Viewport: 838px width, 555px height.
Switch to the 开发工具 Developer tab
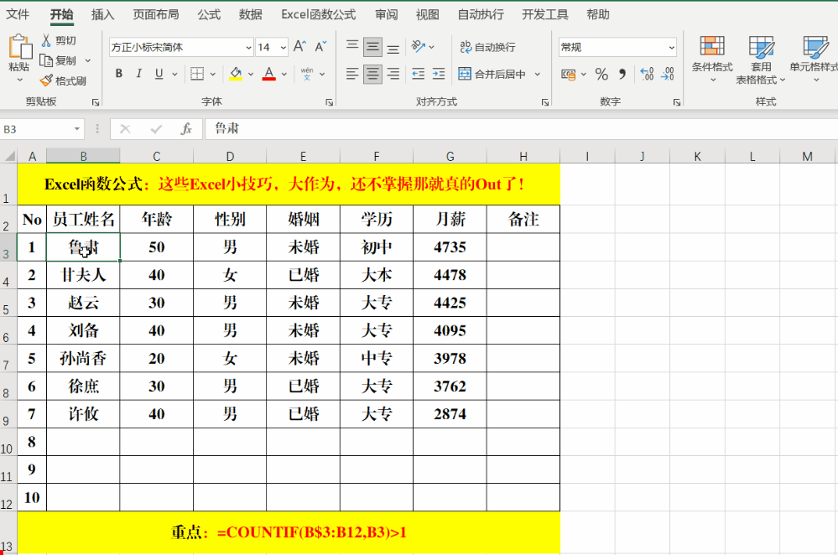coord(545,14)
